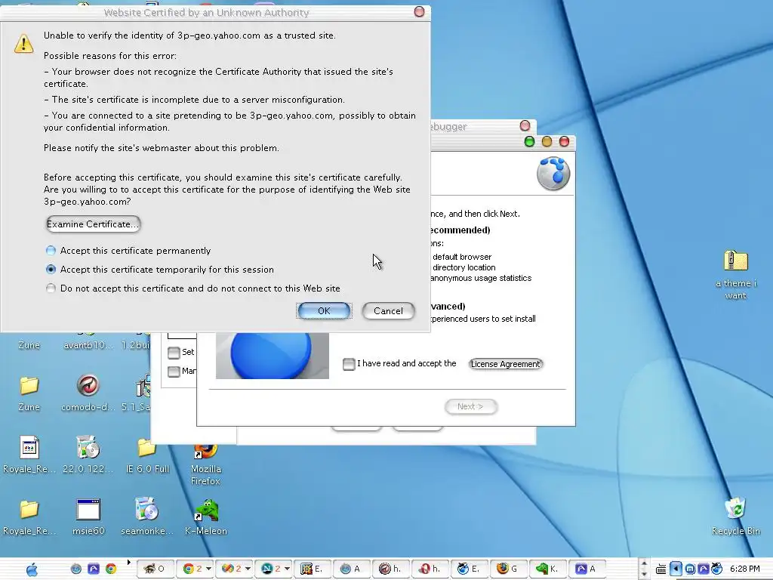
Task: Tick the I have read and accept checkbox
Action: [x=349, y=364]
